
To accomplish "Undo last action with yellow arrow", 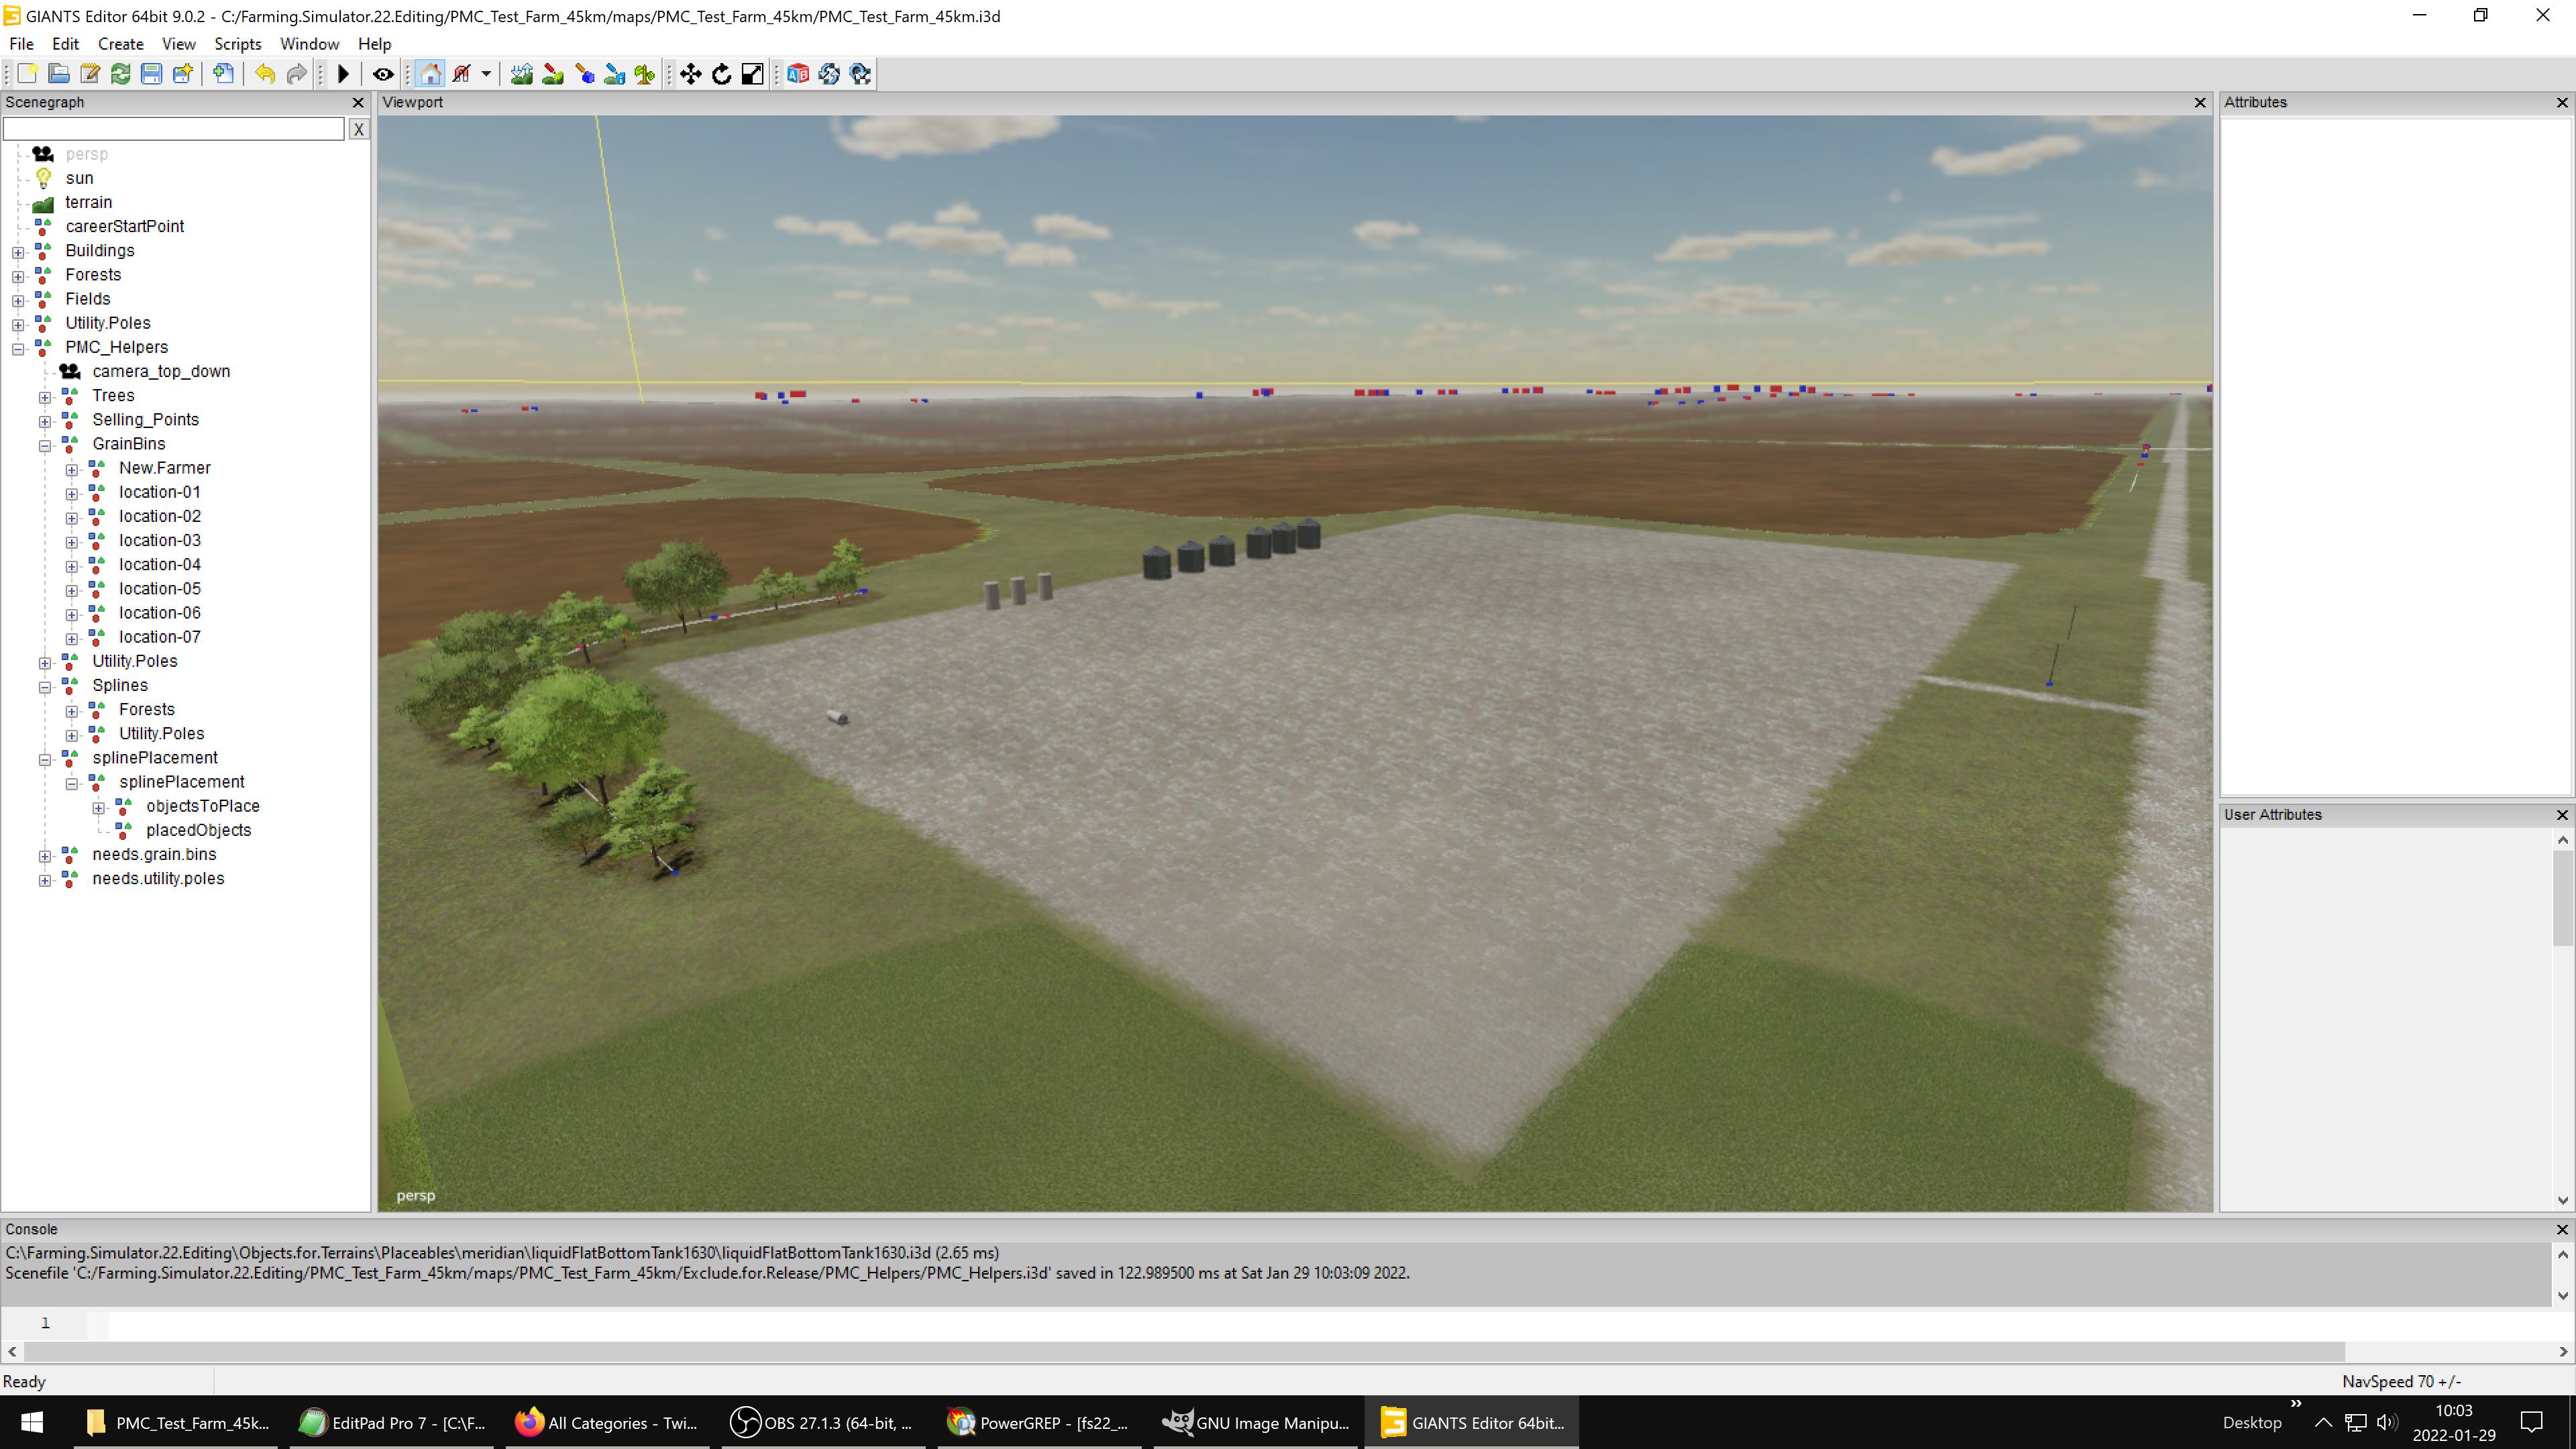I will click(264, 74).
